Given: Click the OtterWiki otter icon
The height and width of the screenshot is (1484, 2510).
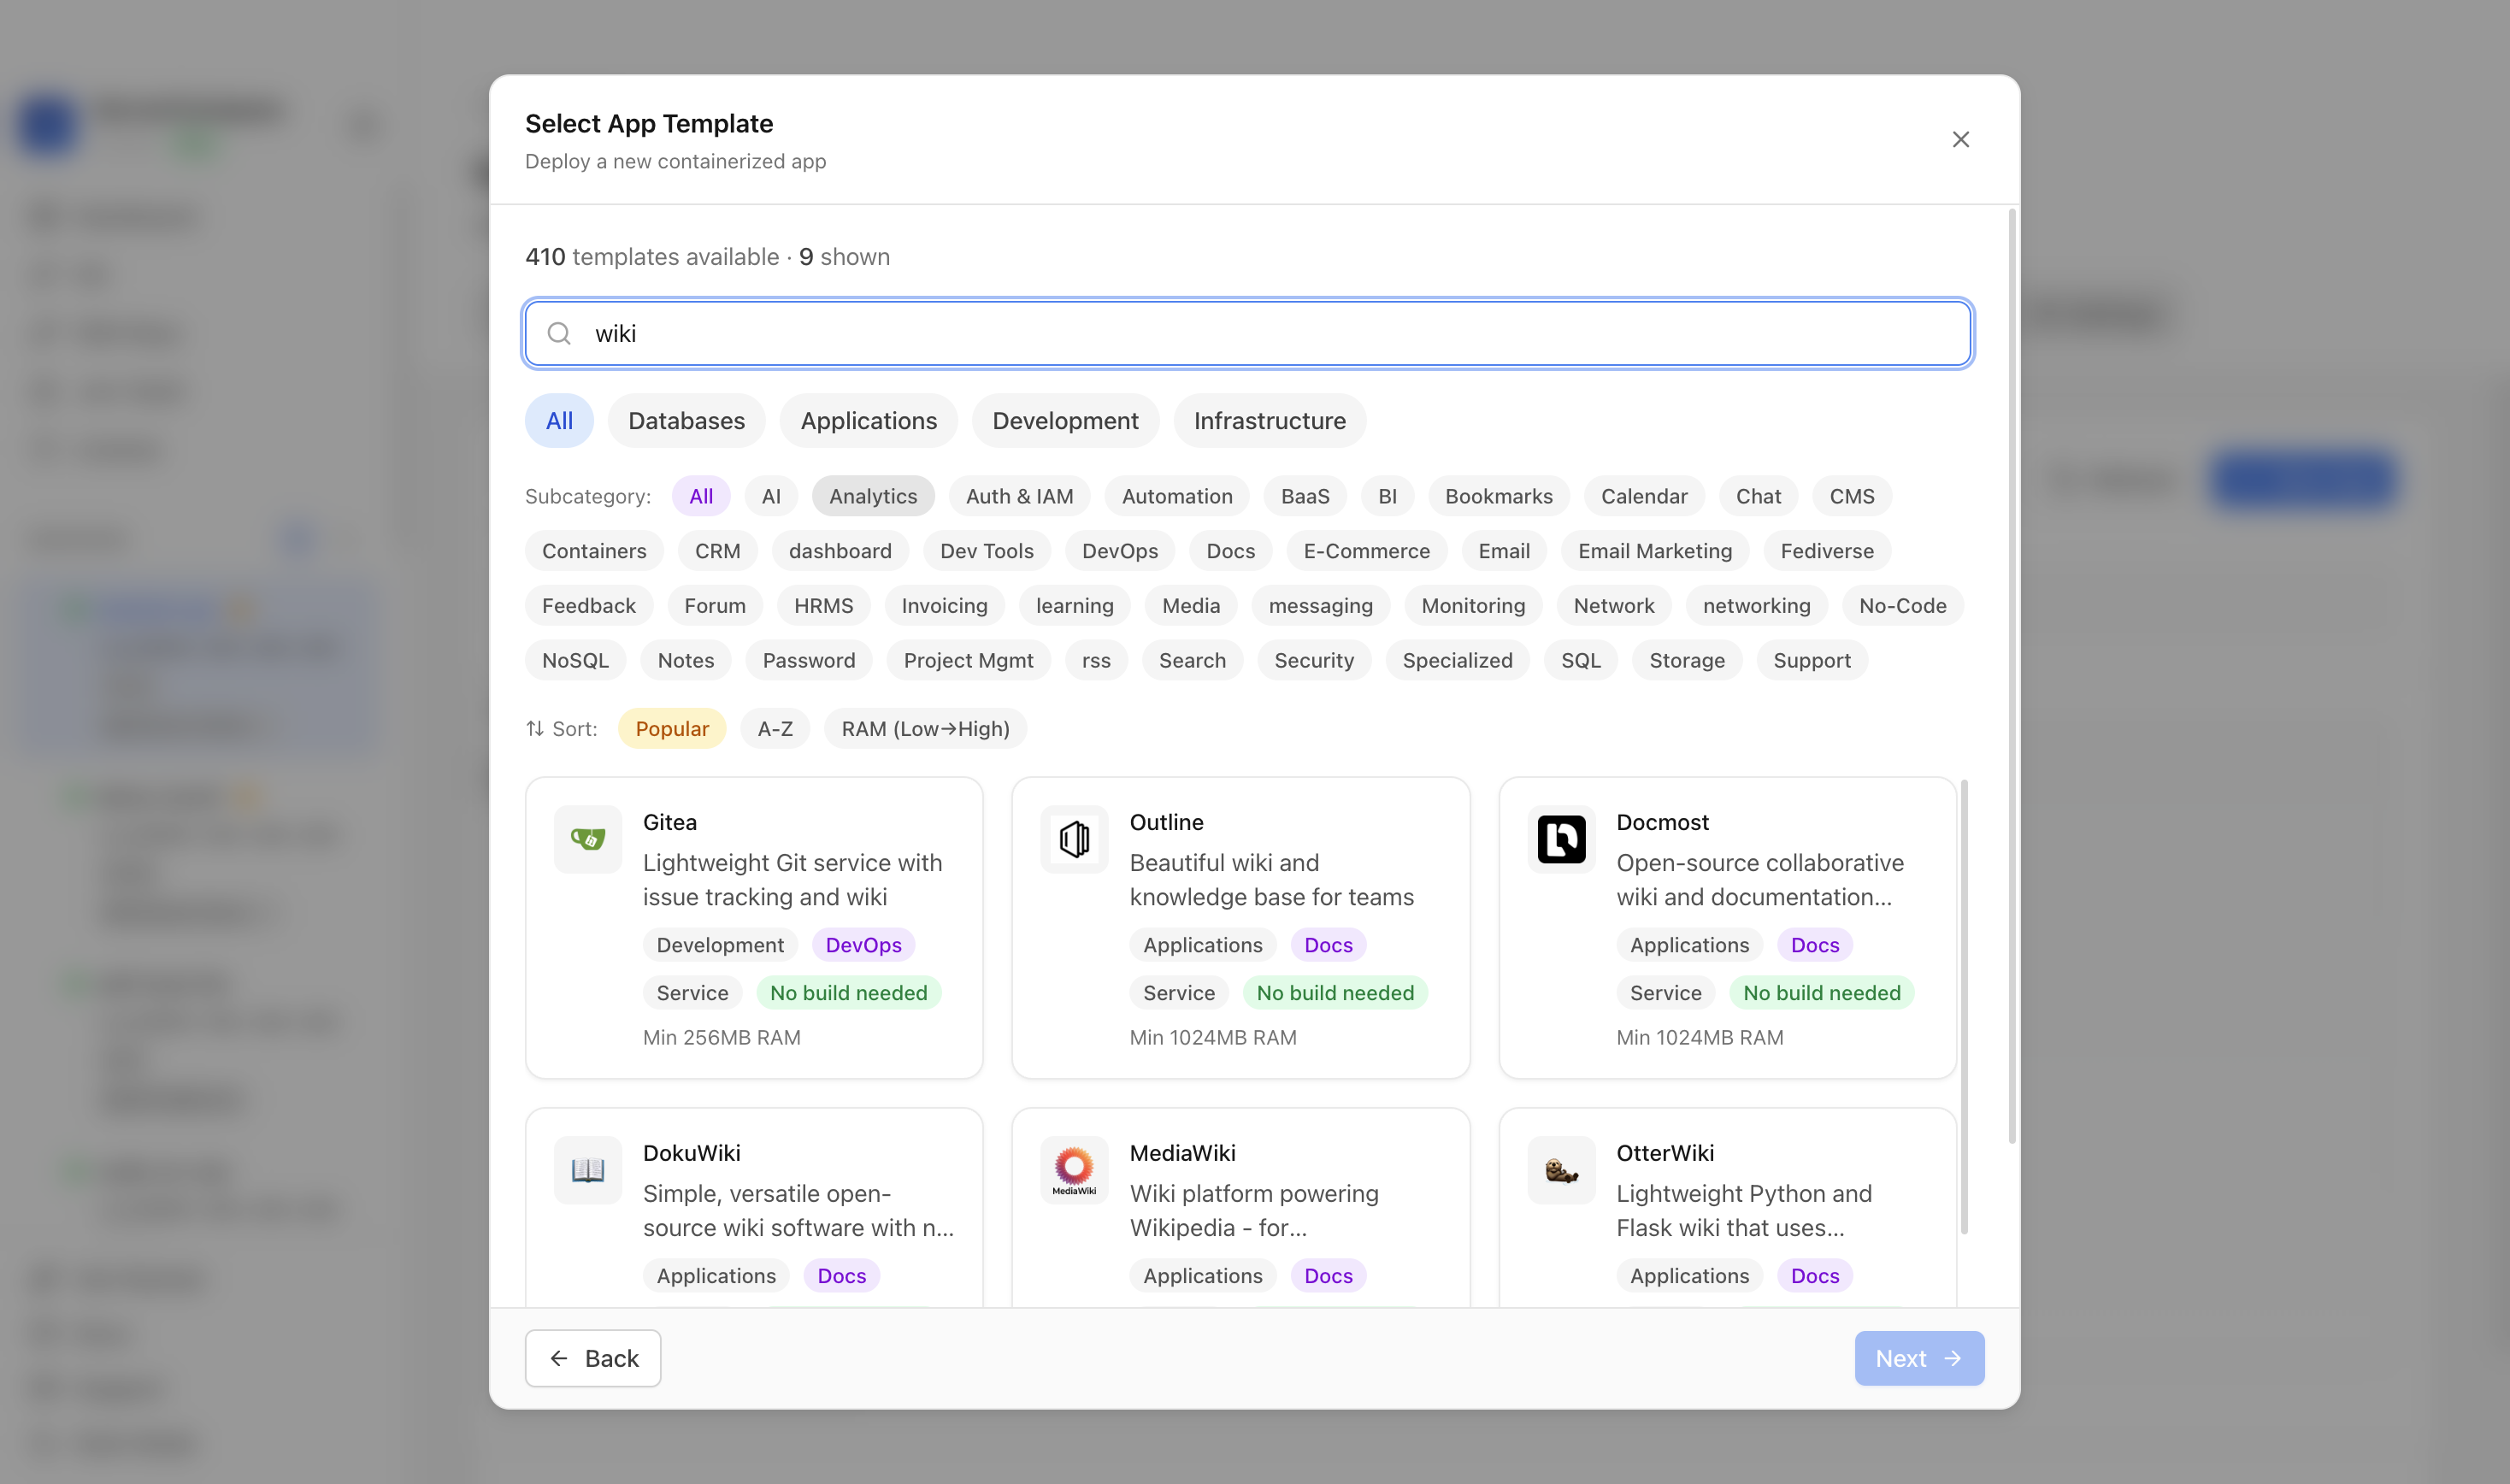Looking at the screenshot, I should pyautogui.click(x=1561, y=1169).
